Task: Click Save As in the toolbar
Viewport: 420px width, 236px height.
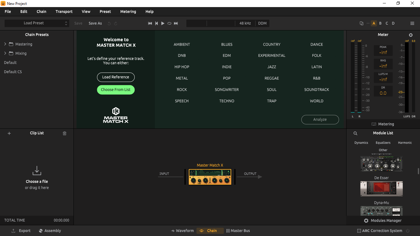Action: pyautogui.click(x=95, y=23)
